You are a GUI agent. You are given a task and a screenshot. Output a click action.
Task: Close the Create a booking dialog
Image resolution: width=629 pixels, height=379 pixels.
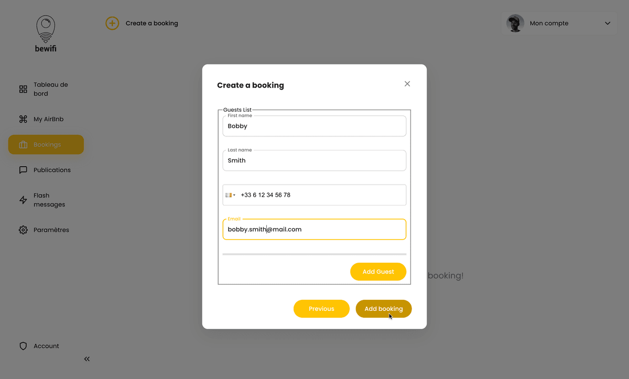coord(407,84)
